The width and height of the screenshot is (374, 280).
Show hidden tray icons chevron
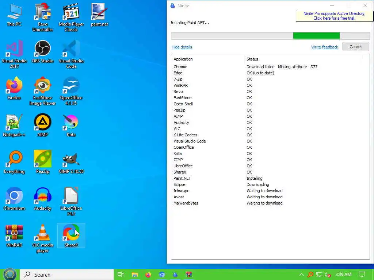301,275
